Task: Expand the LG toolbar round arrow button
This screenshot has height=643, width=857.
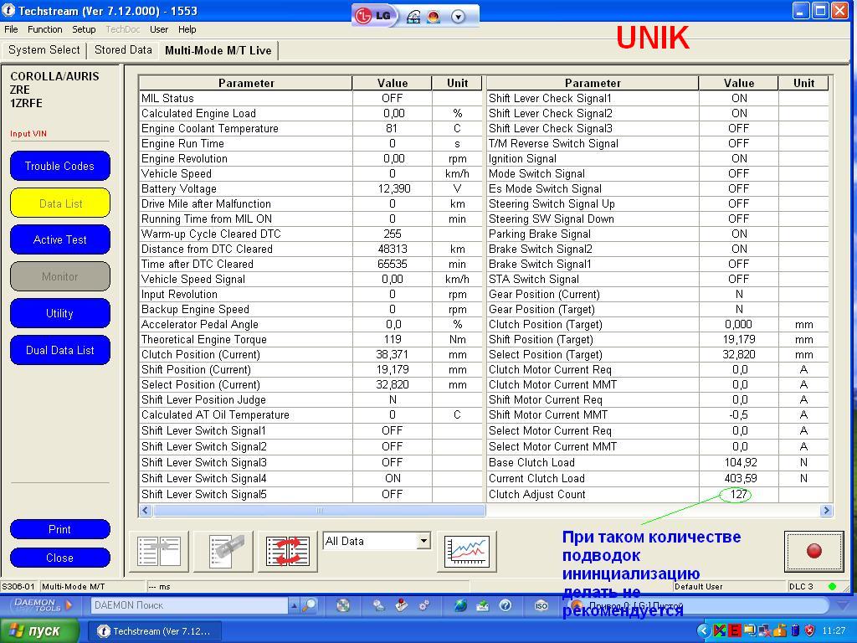Action: click(x=458, y=18)
